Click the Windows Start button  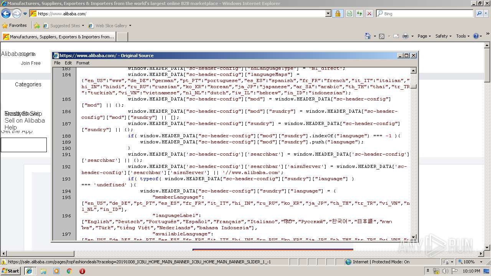click(x=10, y=271)
